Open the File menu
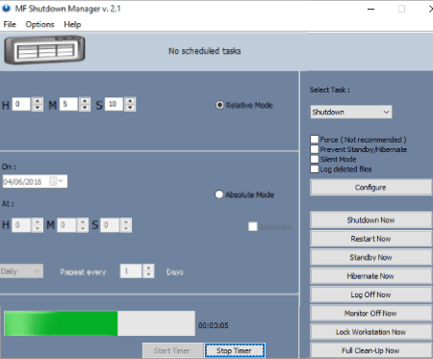The width and height of the screenshot is (433, 359). tap(10, 24)
